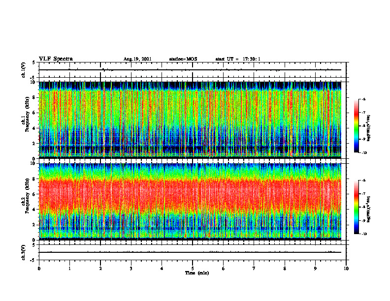Click the '4' tick label on Time axis

[162, 269]
